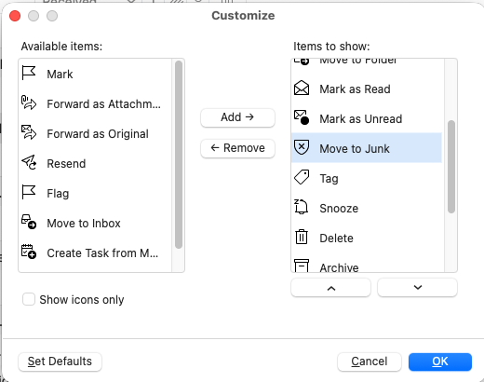Choose the Forward as Original icon

point(29,133)
